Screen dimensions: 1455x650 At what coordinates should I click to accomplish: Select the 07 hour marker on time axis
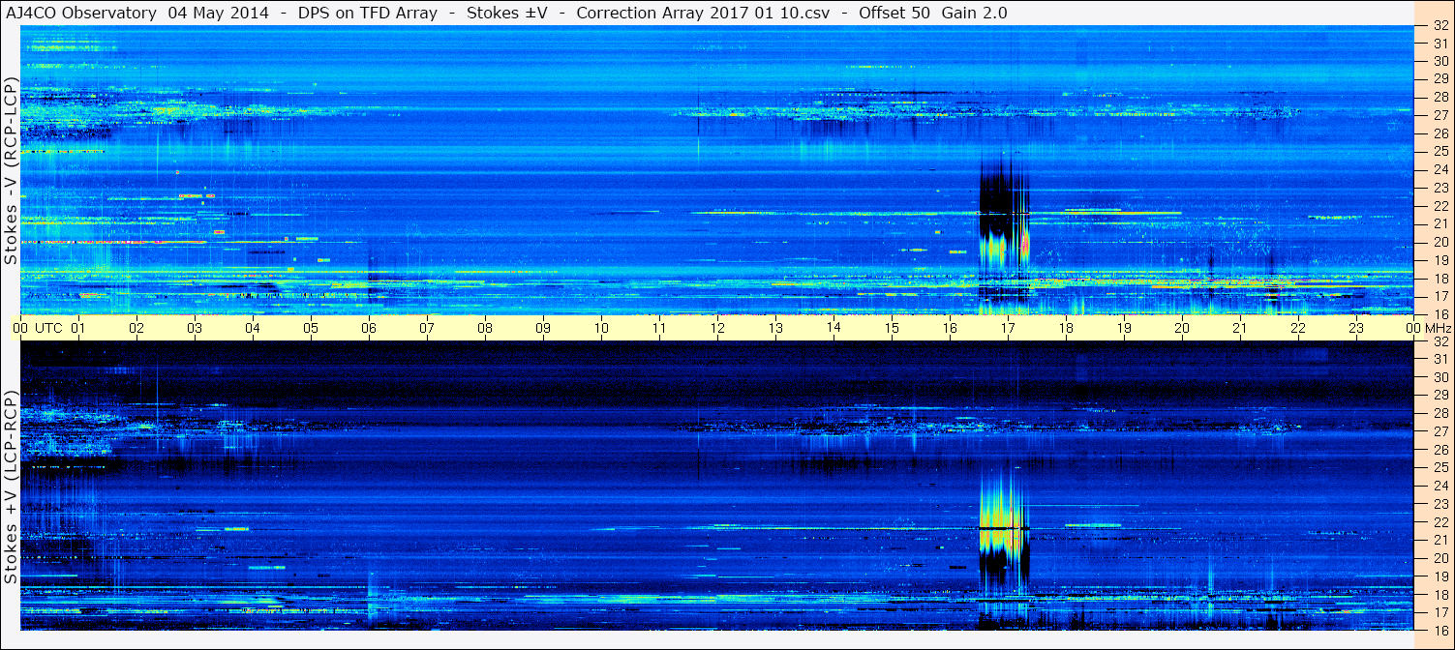(427, 328)
